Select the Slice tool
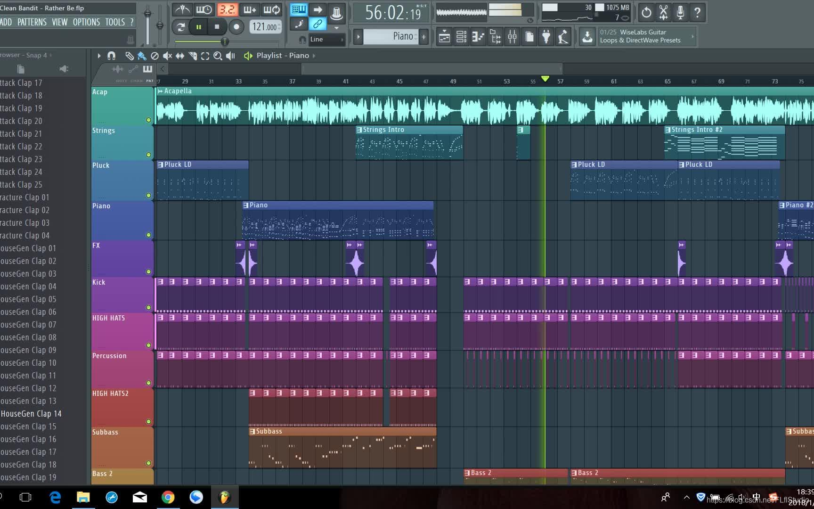This screenshot has width=814, height=509. 193,56
